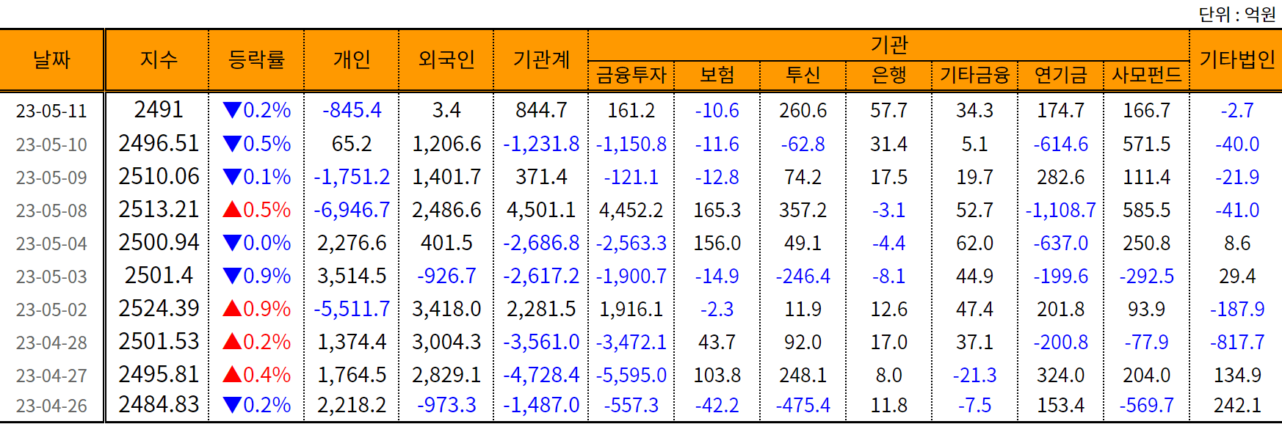
Task: Click 개인 value -845.4
Action: click(x=352, y=111)
